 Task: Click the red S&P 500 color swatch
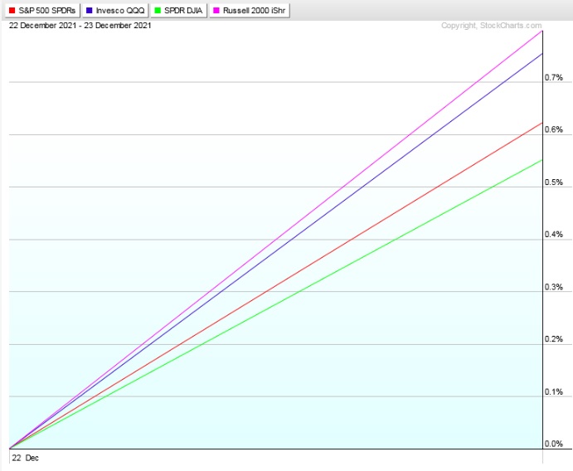(x=12, y=11)
